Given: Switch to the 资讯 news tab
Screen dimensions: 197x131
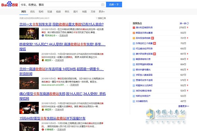Looking at the screenshot, I should click(x=33, y=11).
